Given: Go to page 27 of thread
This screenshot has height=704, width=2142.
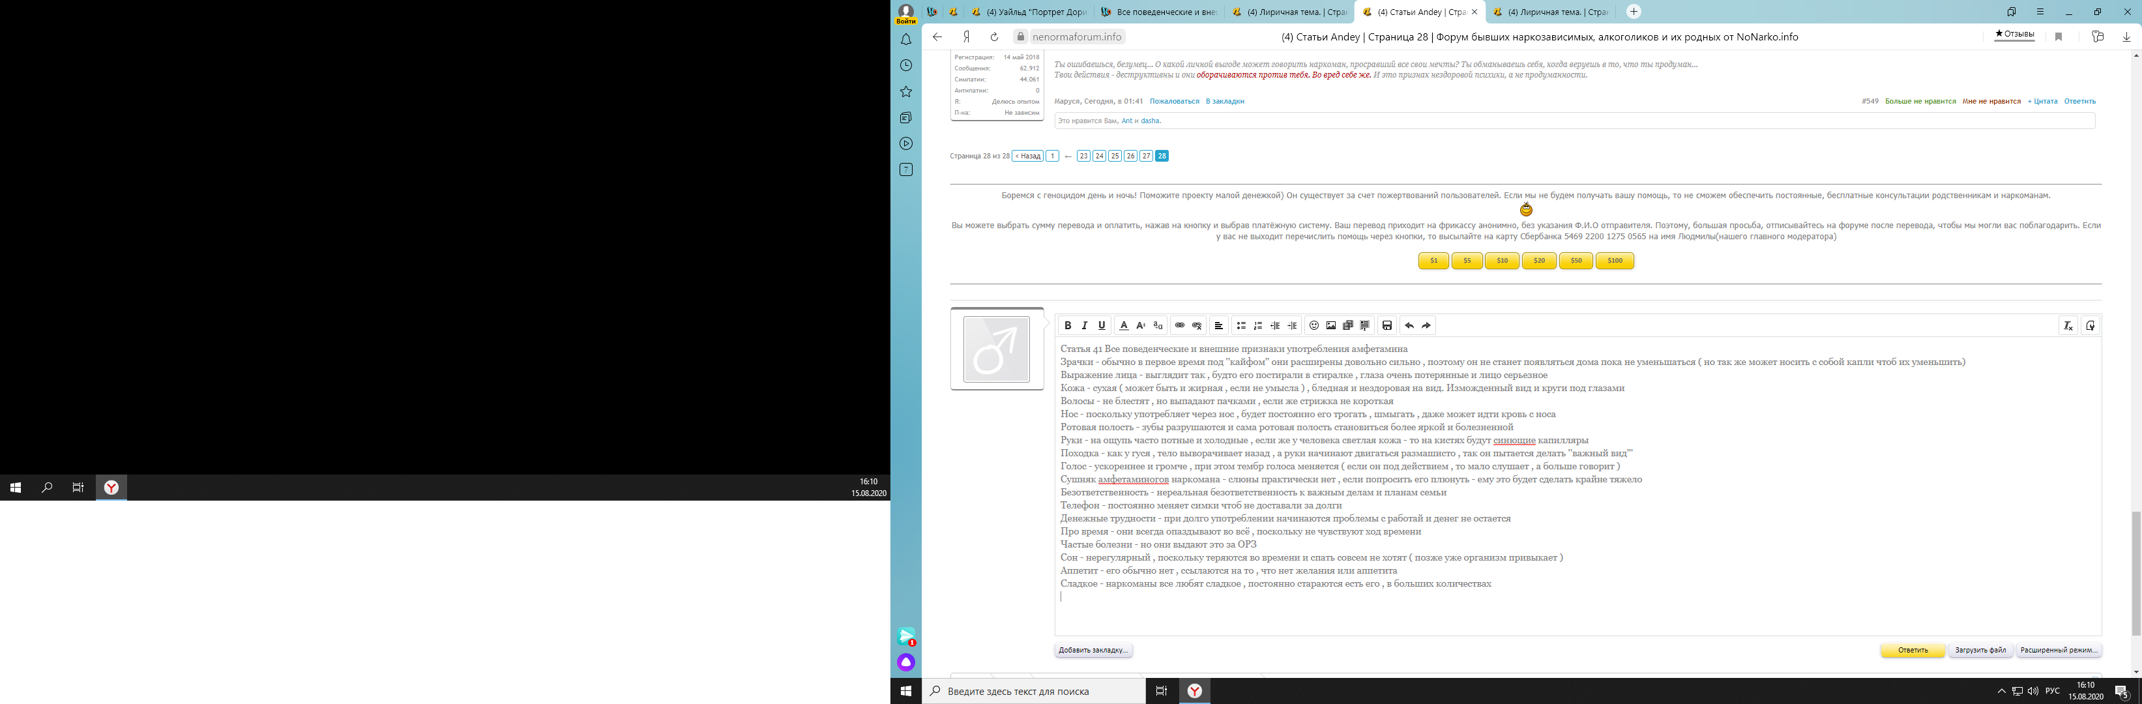Looking at the screenshot, I should pos(1146,156).
